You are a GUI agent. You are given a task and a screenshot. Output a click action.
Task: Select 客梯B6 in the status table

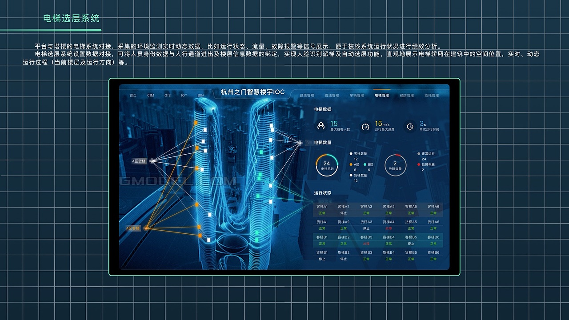coord(433,237)
